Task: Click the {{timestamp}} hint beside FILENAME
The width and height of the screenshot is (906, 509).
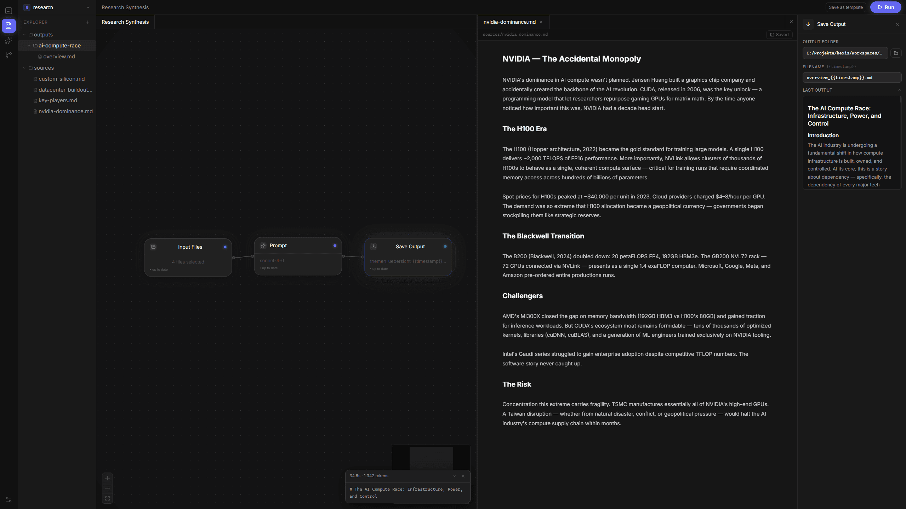Action: click(x=841, y=66)
